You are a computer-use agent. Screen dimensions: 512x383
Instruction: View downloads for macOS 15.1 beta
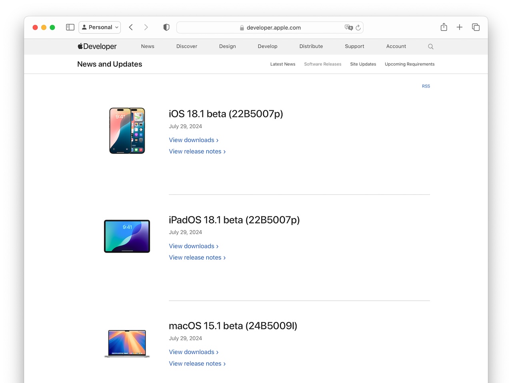pos(194,352)
